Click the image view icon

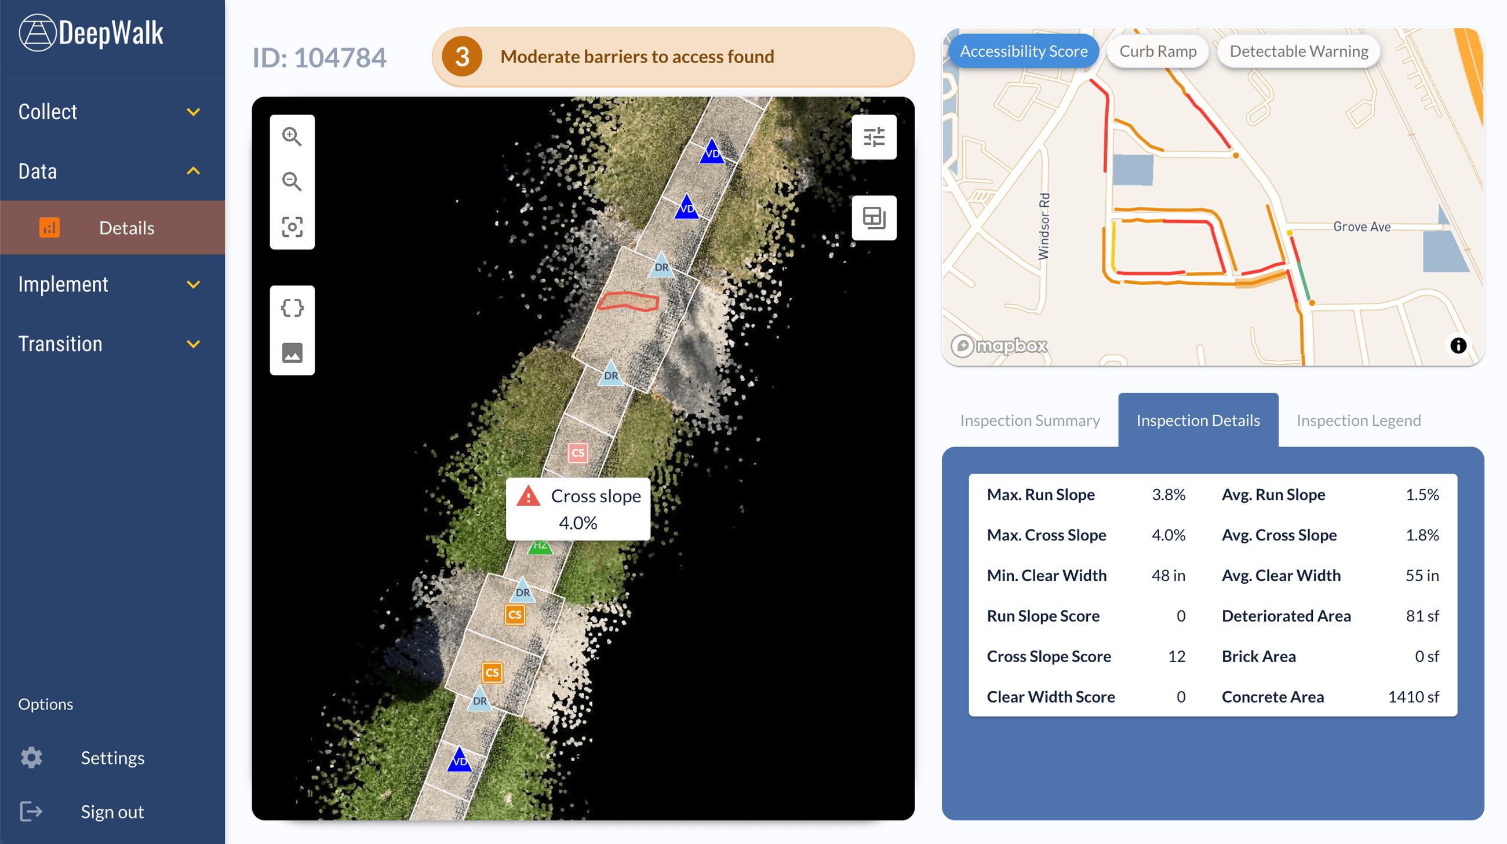(292, 352)
